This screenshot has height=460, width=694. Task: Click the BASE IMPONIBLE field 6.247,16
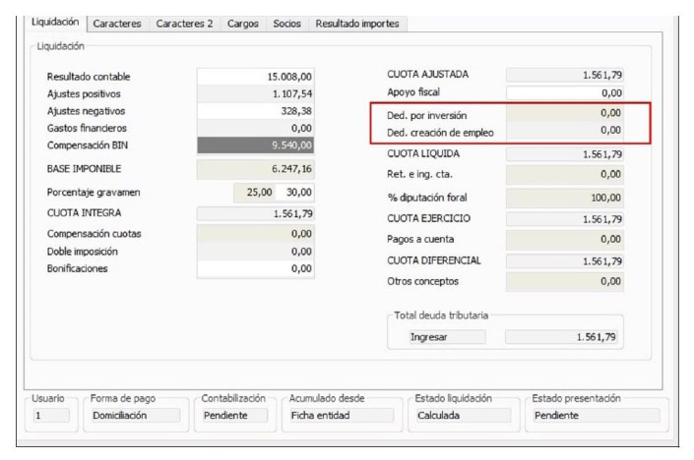tap(255, 169)
